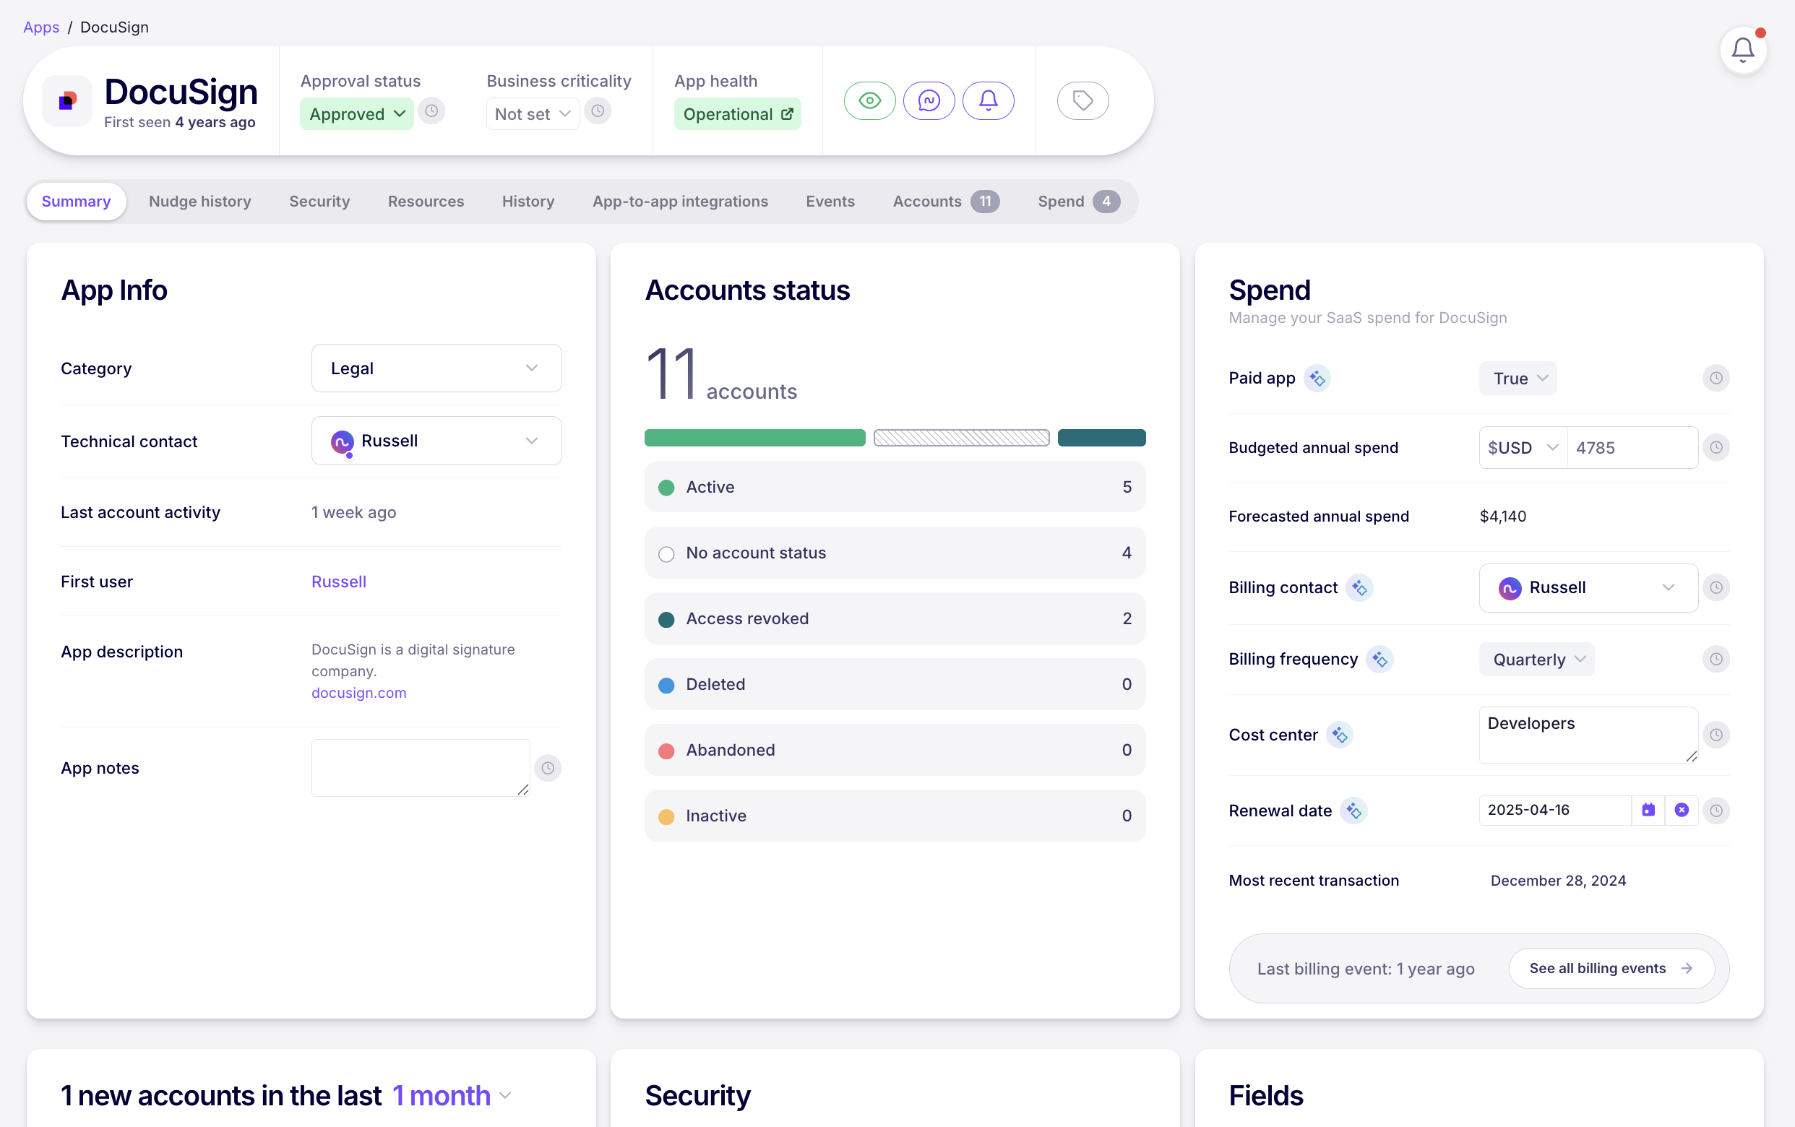The width and height of the screenshot is (1795, 1127).
Task: Click the green Active segment of accounts bar
Action: tap(754, 438)
